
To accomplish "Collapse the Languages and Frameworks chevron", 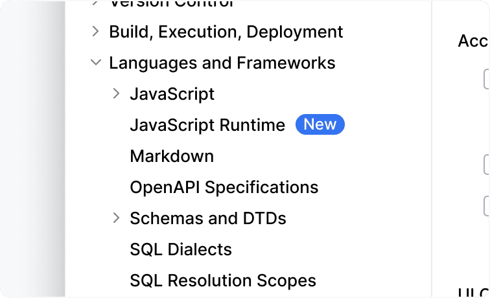I will click(x=95, y=63).
